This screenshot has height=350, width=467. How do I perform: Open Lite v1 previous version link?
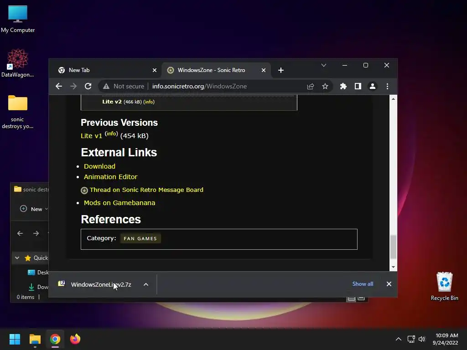point(91,136)
